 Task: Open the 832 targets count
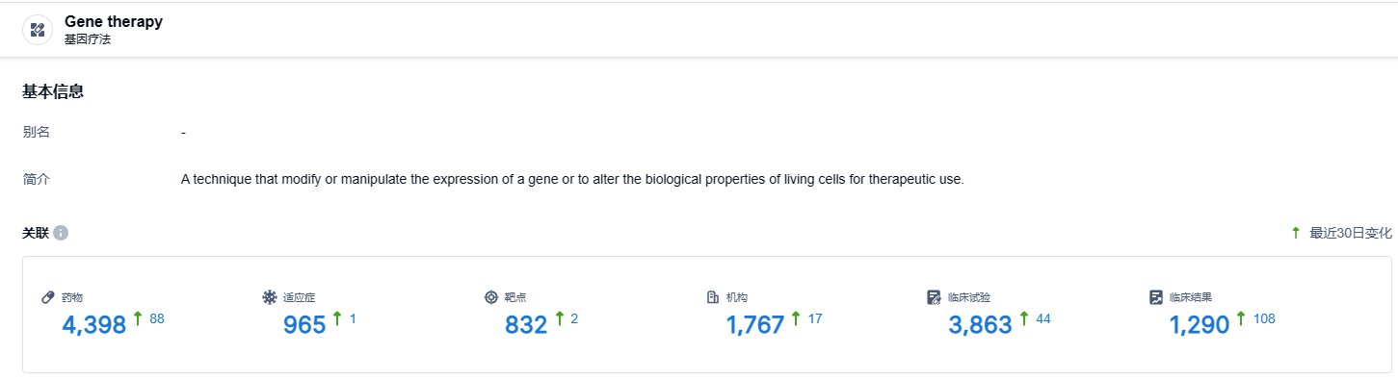click(526, 325)
